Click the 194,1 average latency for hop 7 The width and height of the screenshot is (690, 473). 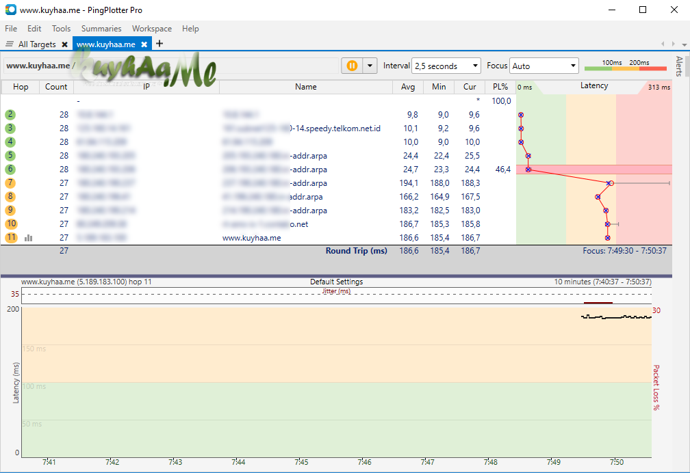pos(409,183)
